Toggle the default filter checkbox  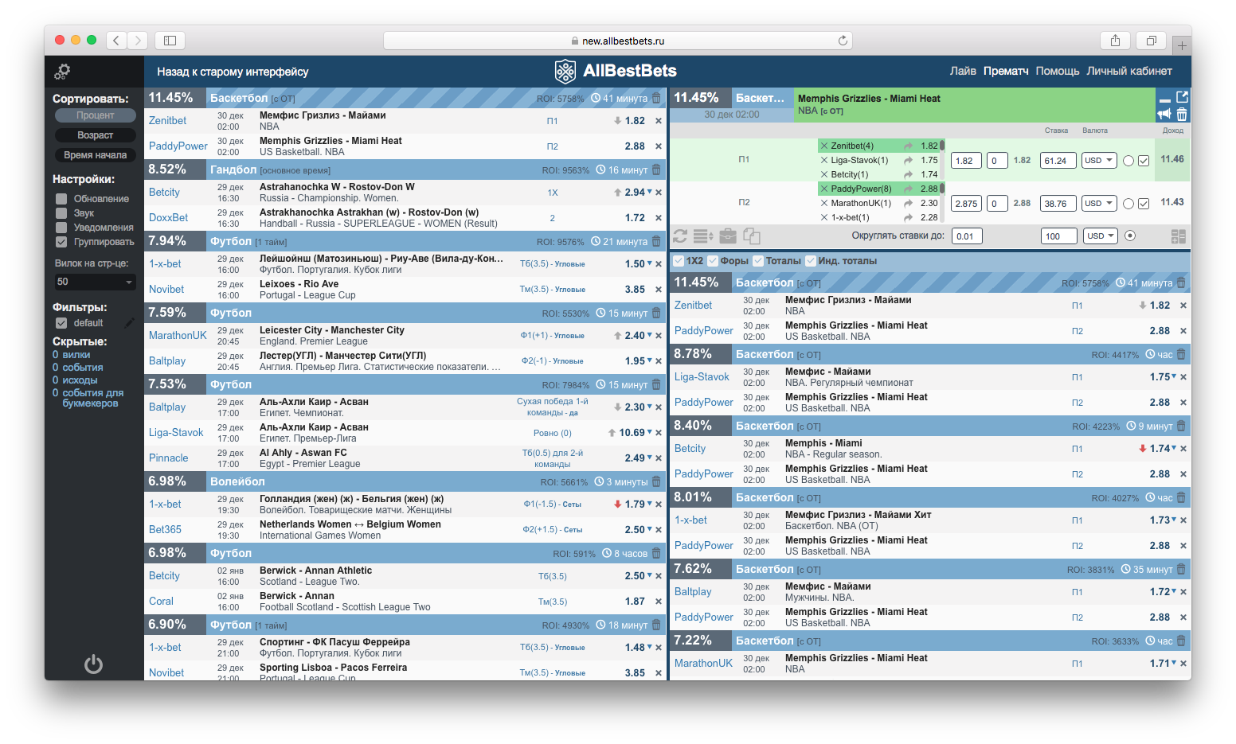pos(61,323)
